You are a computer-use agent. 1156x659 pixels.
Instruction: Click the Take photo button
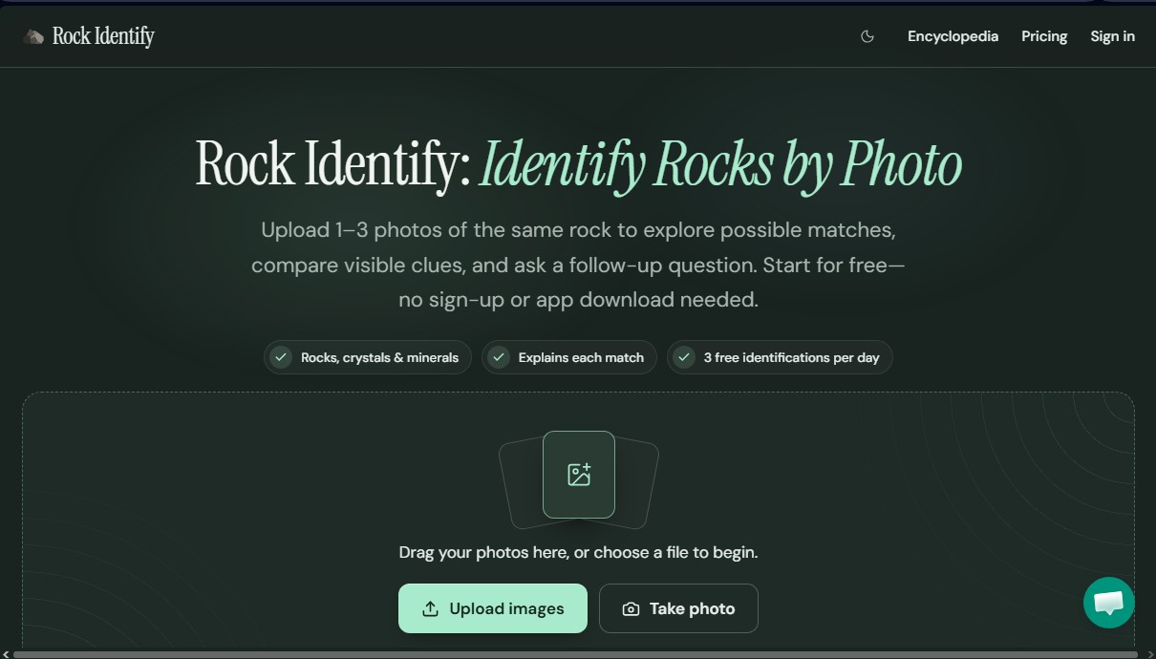[x=678, y=608]
